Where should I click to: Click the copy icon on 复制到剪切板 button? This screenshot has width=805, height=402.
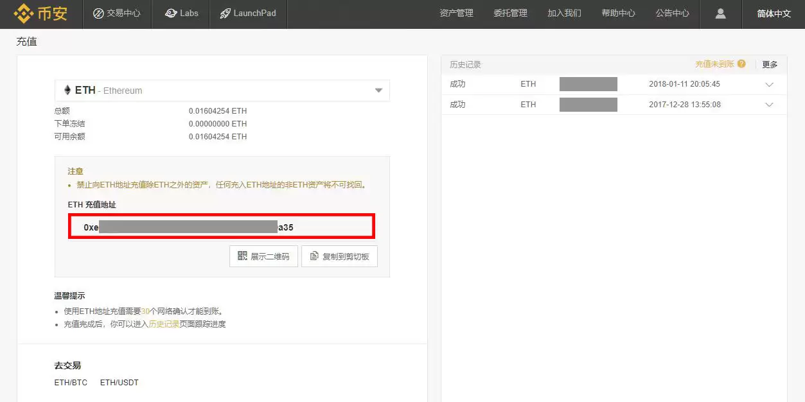click(x=314, y=256)
